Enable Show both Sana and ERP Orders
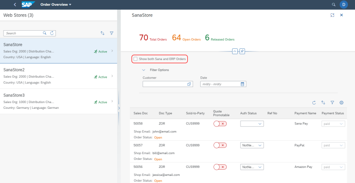This screenshot has width=355, height=183. click(136, 59)
